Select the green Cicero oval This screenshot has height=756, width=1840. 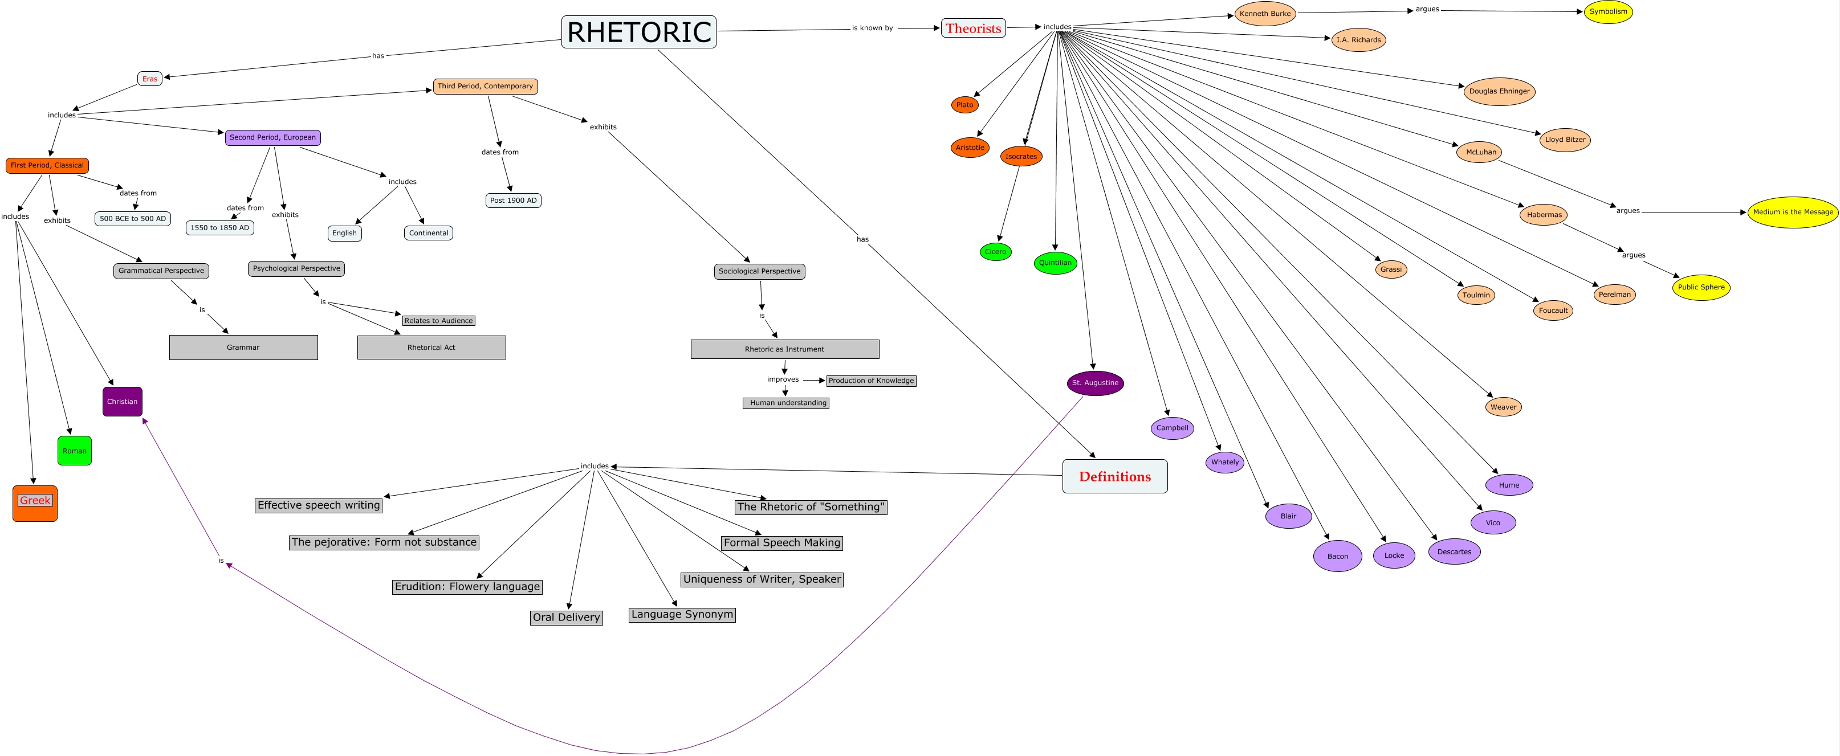coord(995,252)
